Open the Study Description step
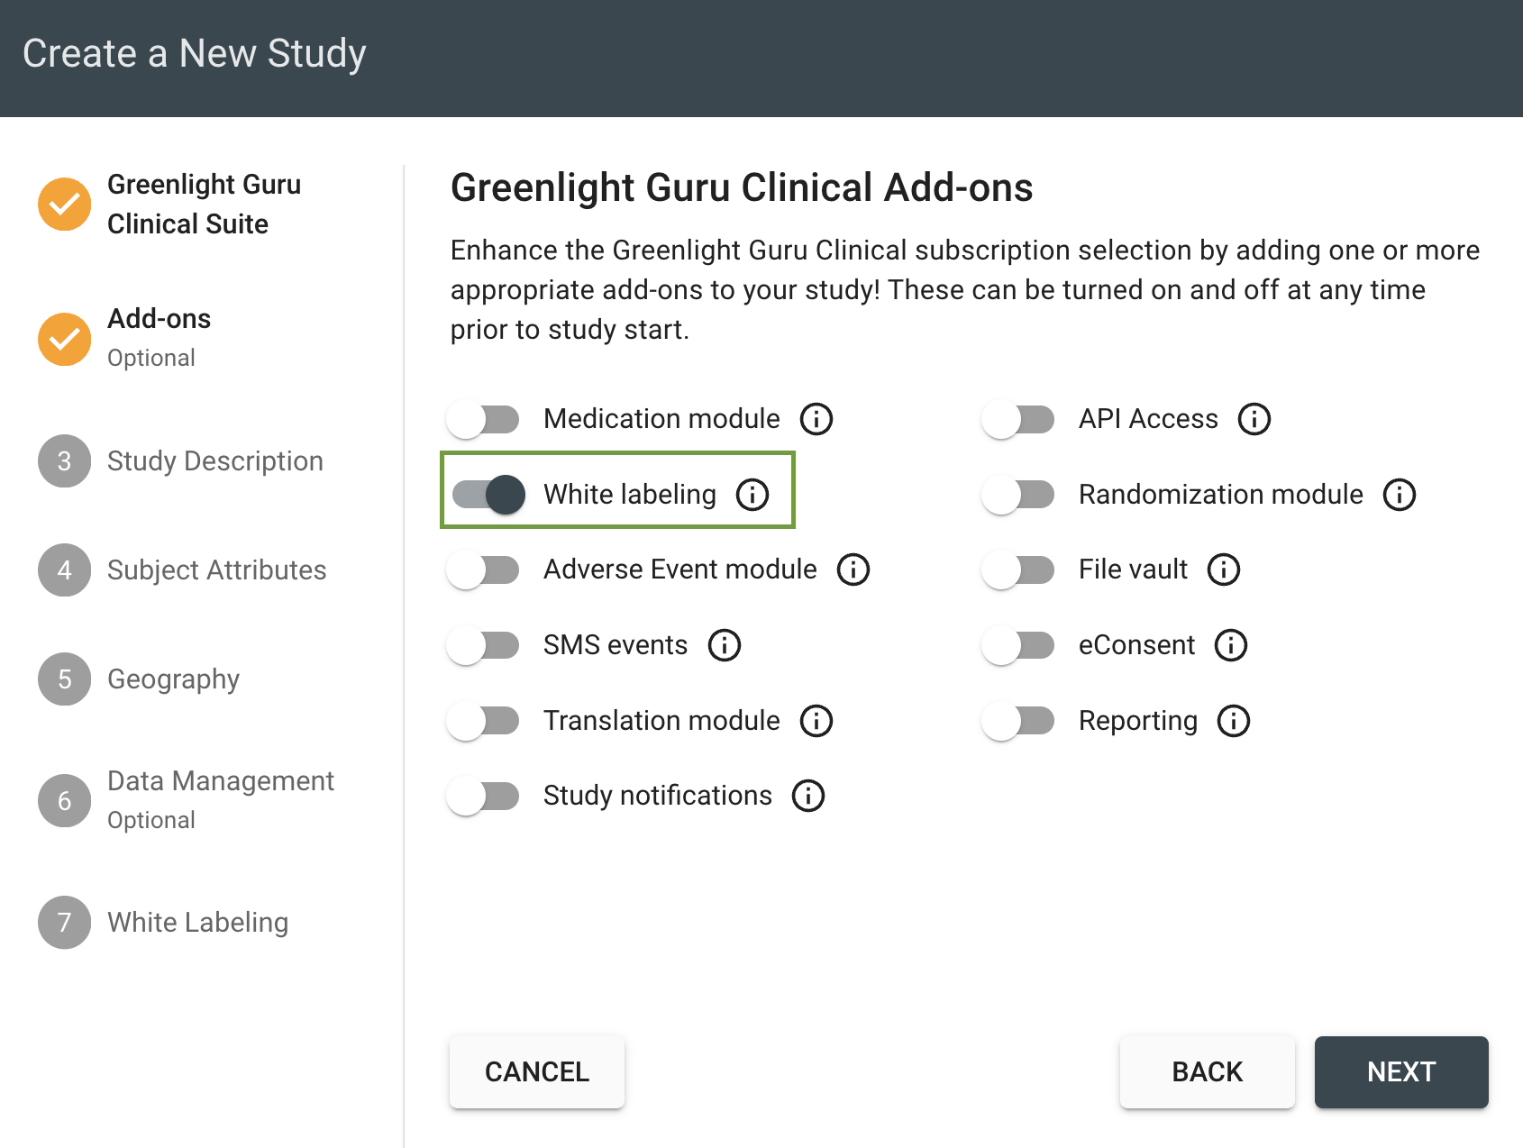The image size is (1523, 1148). click(214, 461)
